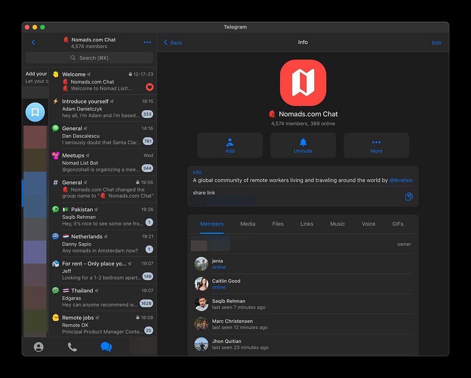471x378 pixels.
Task: Click the Meetups topic emoji icon
Action: coord(56,155)
